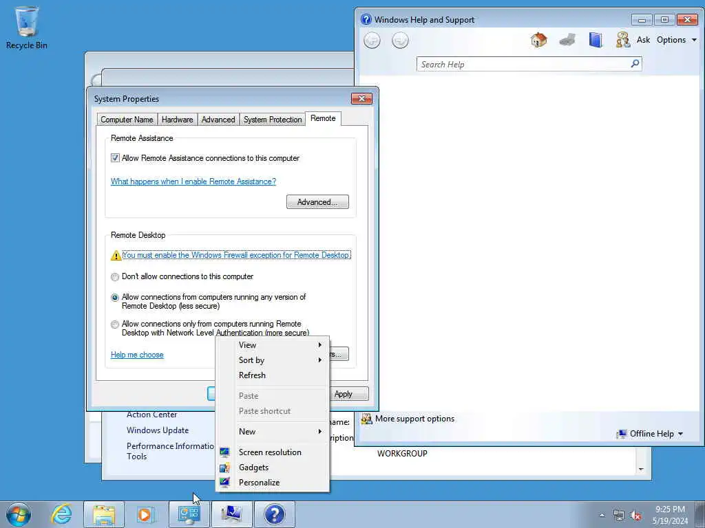Click the scroll down arrow in System window
This screenshot has height=528, width=705.
pyautogui.click(x=641, y=469)
